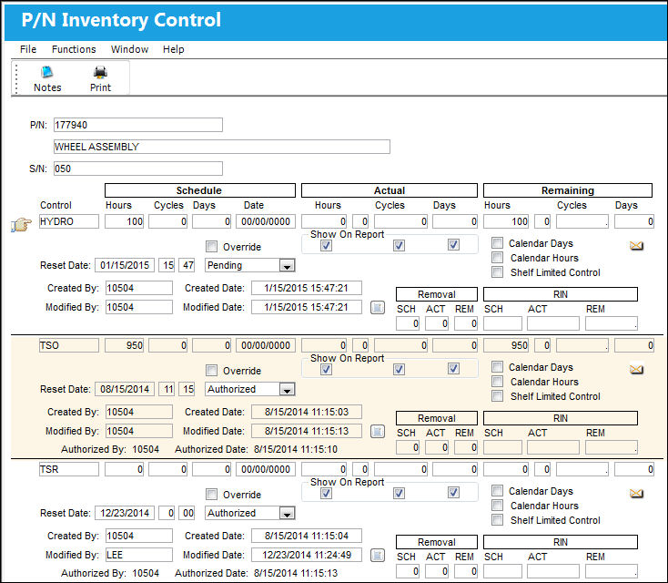668x583 pixels.
Task: Enable Shelf Limited Control for TSR
Action: click(497, 520)
